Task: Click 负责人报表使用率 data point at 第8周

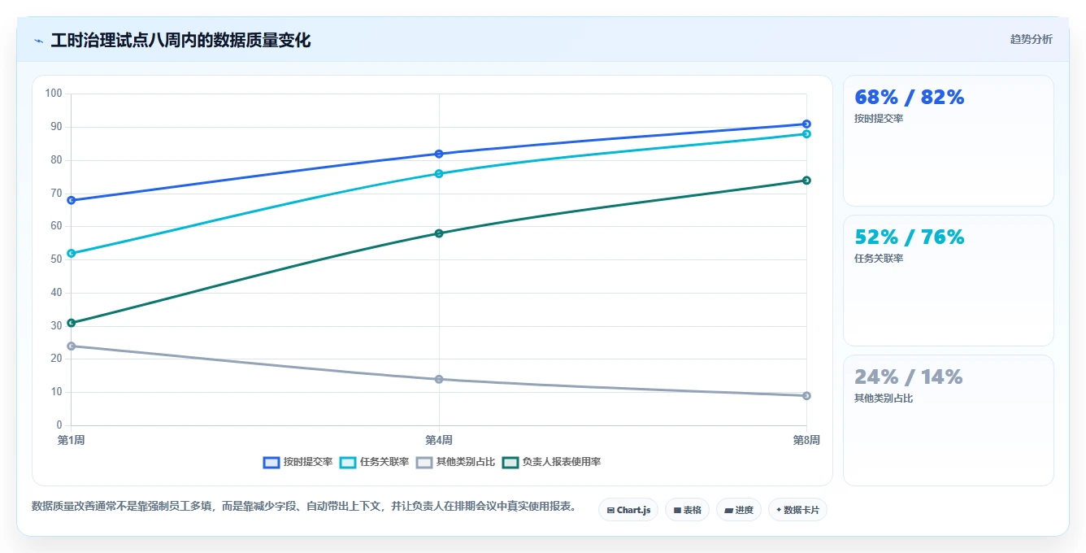Action: pos(806,181)
